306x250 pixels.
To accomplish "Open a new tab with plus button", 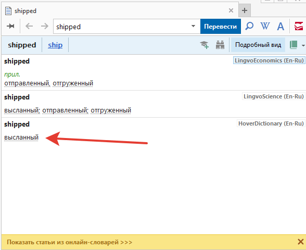I will 245,10.
